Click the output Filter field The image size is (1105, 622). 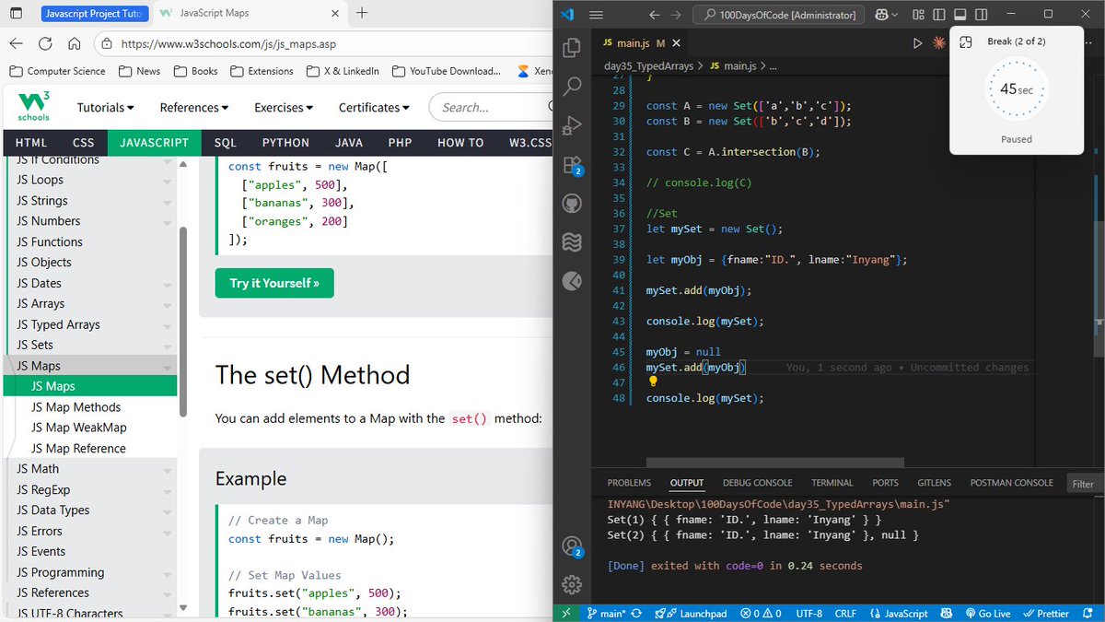(x=1085, y=484)
